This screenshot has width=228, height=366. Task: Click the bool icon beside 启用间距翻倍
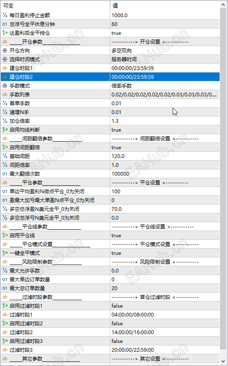tap(5, 147)
